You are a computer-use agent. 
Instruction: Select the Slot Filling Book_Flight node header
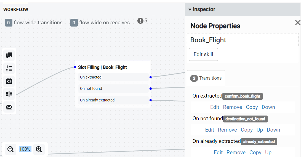pyautogui.click(x=102, y=67)
